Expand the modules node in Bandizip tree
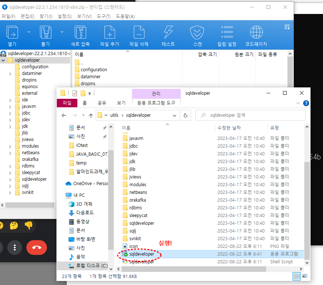 click(x=10, y=146)
